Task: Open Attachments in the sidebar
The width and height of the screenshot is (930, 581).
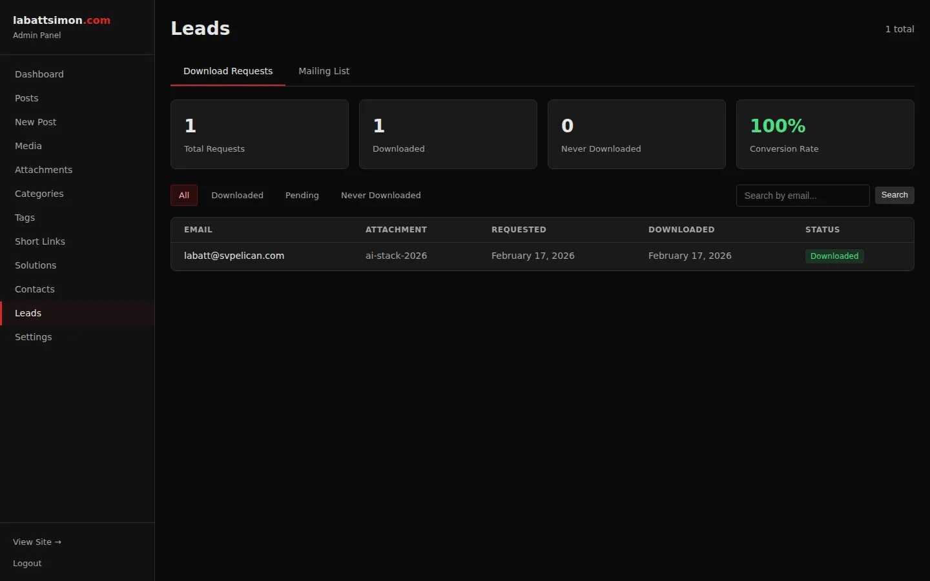Action: point(43,170)
